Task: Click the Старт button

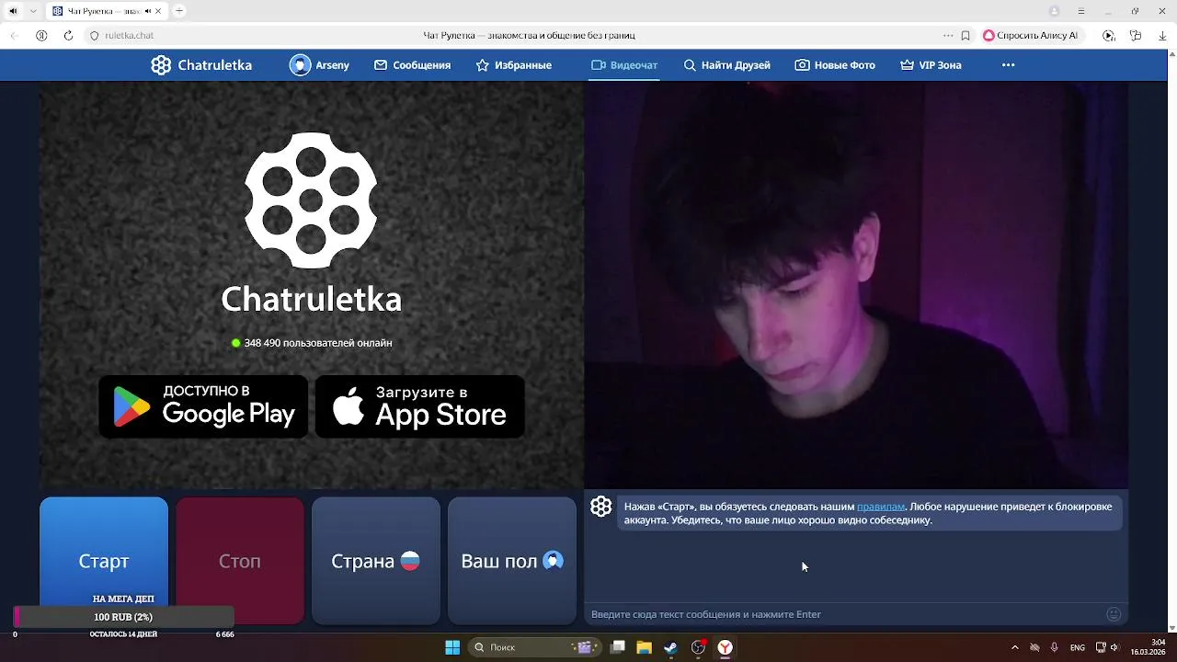Action: 104,561
